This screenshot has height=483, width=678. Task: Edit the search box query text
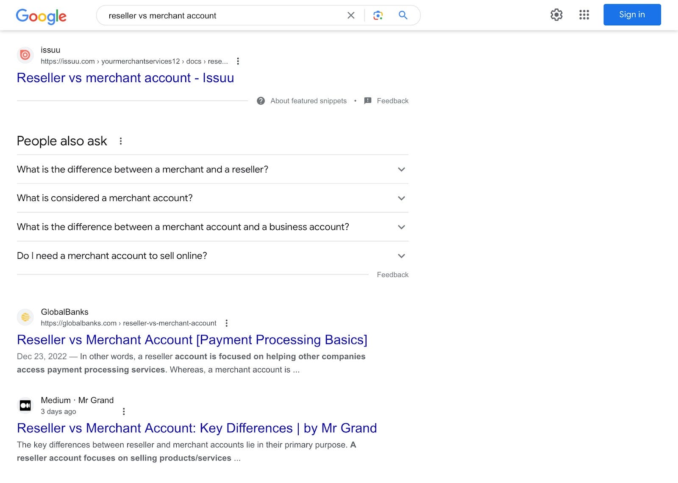tap(162, 16)
